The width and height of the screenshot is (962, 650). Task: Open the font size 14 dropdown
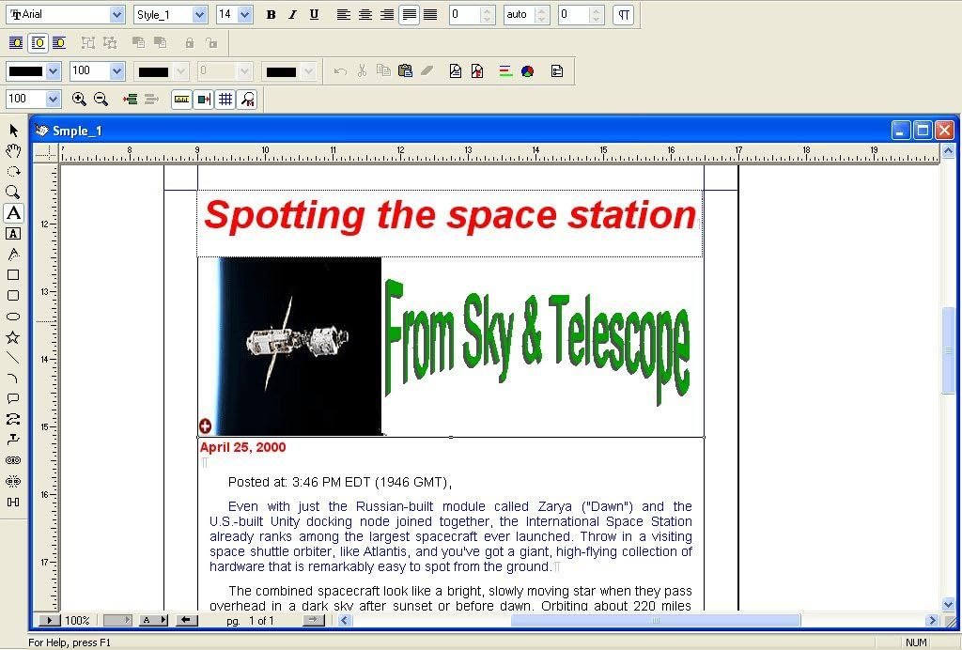click(x=244, y=15)
